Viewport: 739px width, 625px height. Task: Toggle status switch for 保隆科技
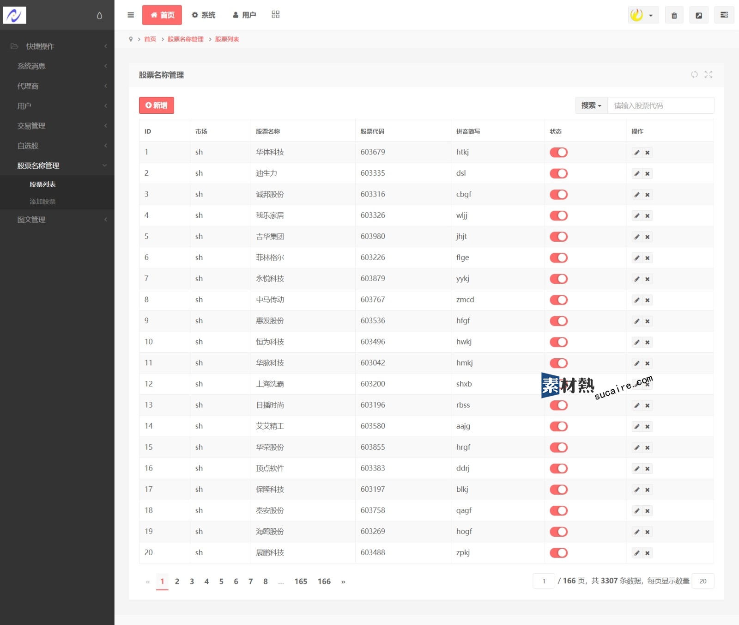coord(558,490)
